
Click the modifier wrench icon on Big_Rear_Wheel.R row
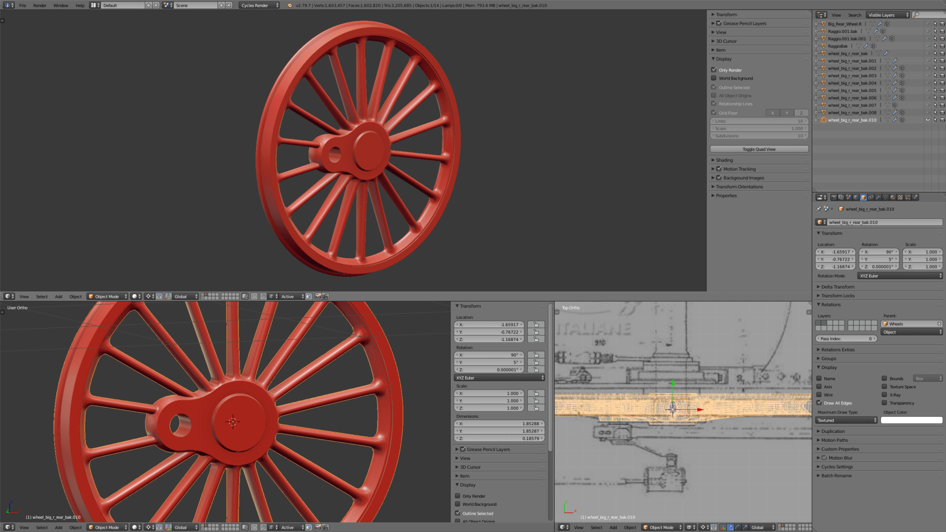click(x=879, y=24)
